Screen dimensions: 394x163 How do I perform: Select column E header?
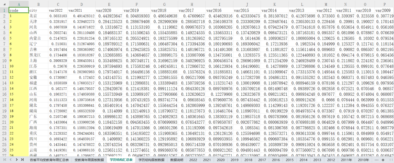[109, 4]
